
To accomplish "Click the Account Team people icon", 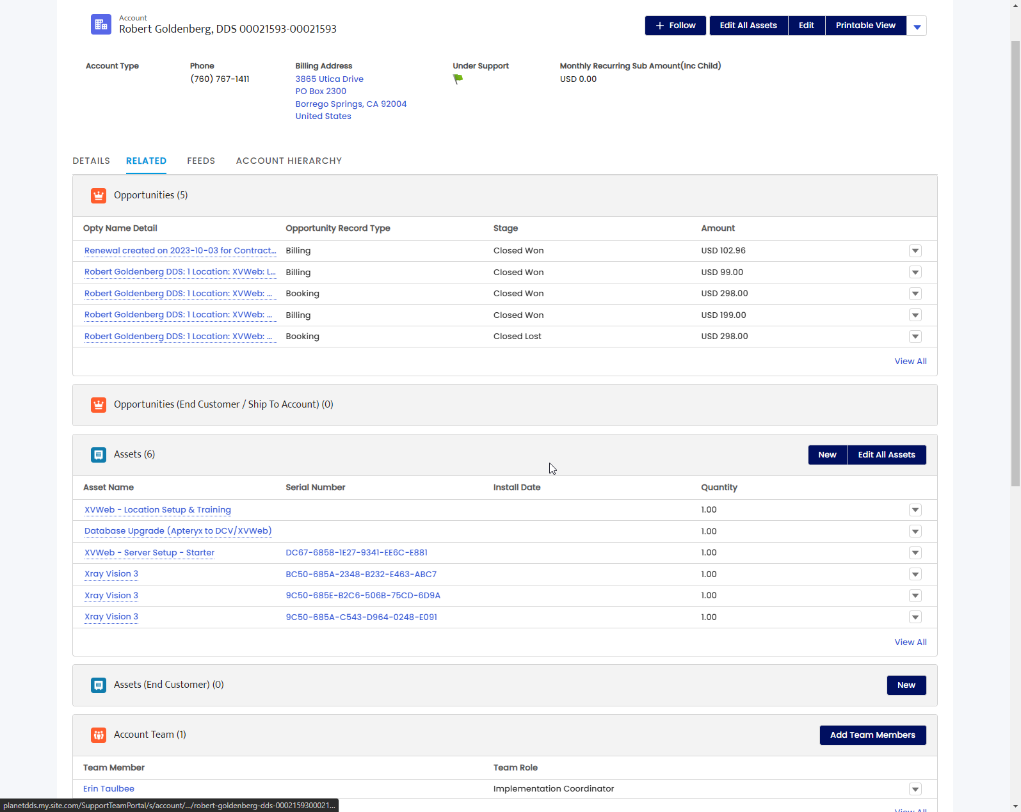I will pyautogui.click(x=99, y=735).
